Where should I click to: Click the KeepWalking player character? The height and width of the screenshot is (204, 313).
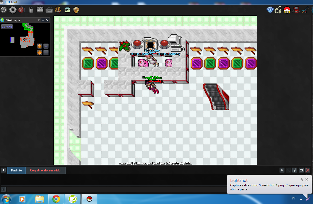[153, 88]
